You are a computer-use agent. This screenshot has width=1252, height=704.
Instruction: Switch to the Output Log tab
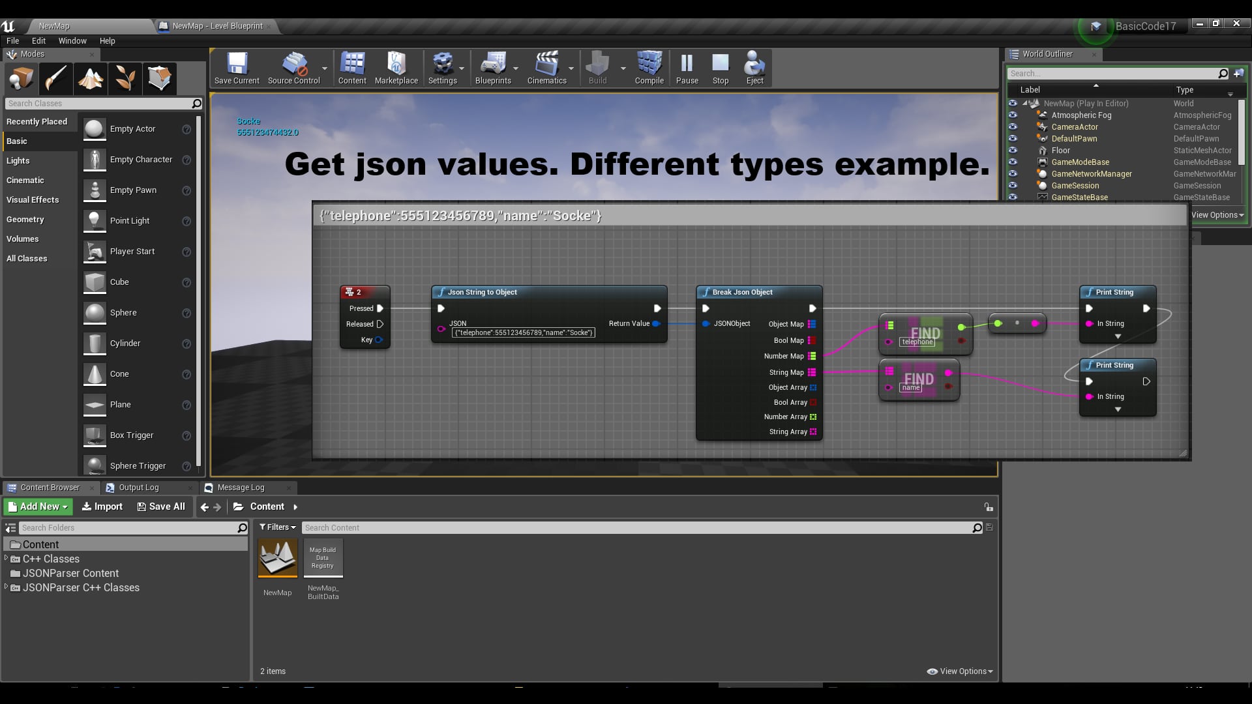(x=138, y=488)
